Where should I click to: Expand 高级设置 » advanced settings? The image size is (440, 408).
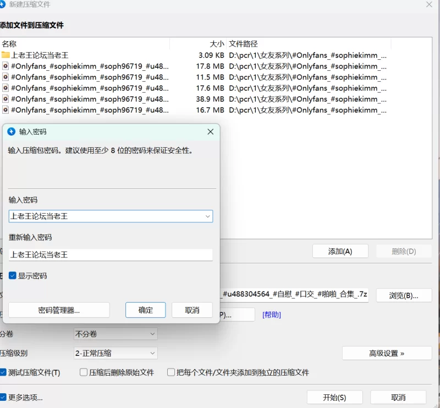[387, 353]
